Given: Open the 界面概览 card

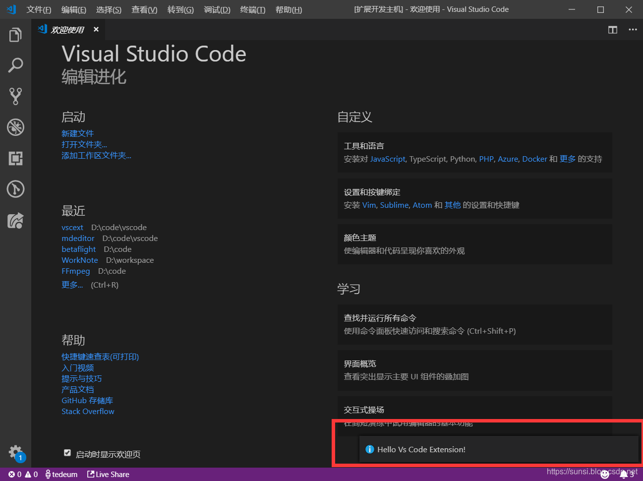Looking at the screenshot, I should tap(475, 370).
